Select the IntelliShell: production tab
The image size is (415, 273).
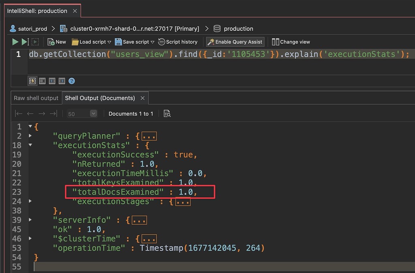pos(38,11)
